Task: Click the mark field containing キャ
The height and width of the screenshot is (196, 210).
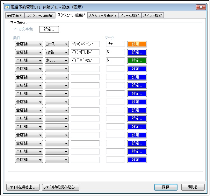Action: coord(115,44)
